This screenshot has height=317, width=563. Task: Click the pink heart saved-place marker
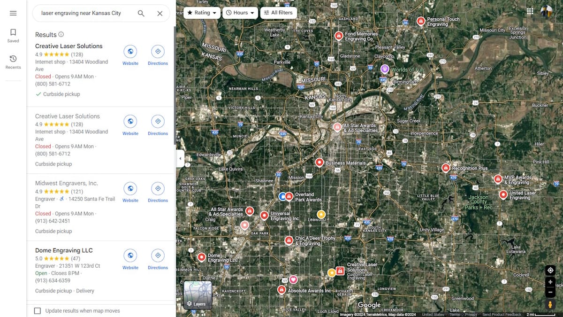[x=293, y=279]
